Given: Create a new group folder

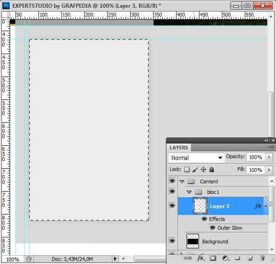Looking at the screenshot, I should coord(237,258).
